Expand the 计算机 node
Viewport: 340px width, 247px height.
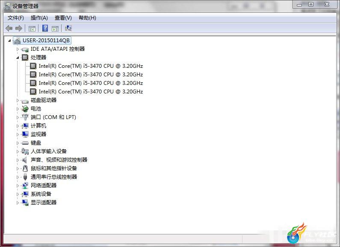click(x=18, y=126)
